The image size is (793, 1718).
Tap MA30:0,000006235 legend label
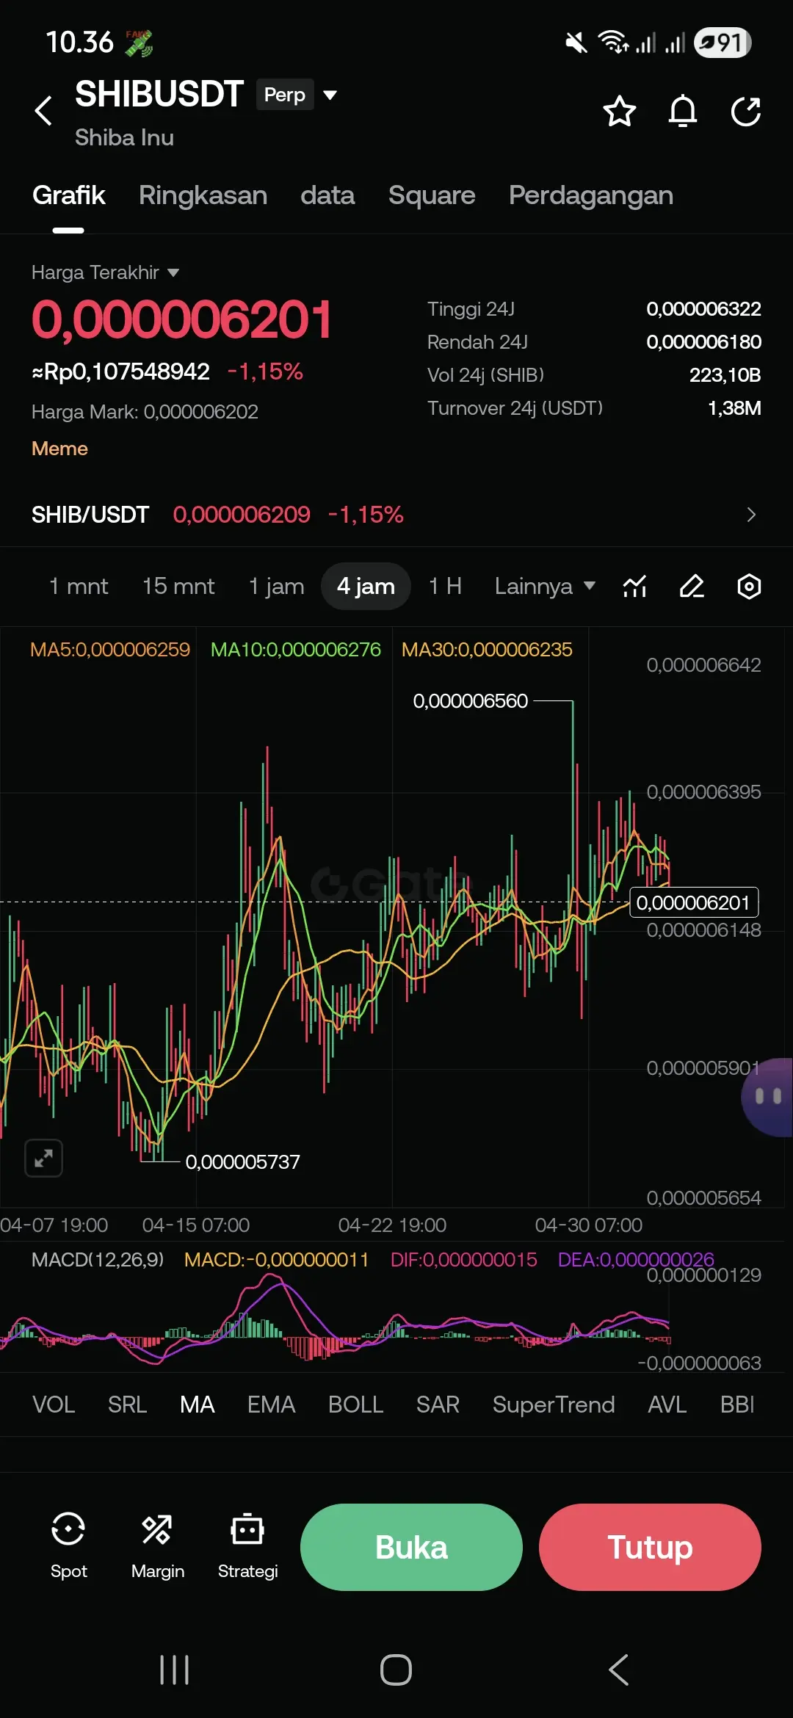(487, 649)
